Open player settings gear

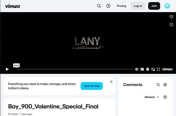coord(148,69)
